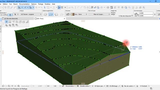Viewport: 160px width, 90px height.
Task: Switch to the 3D / Tous tab
Action: point(50,18)
